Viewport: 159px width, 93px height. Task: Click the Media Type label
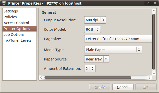click(54, 50)
